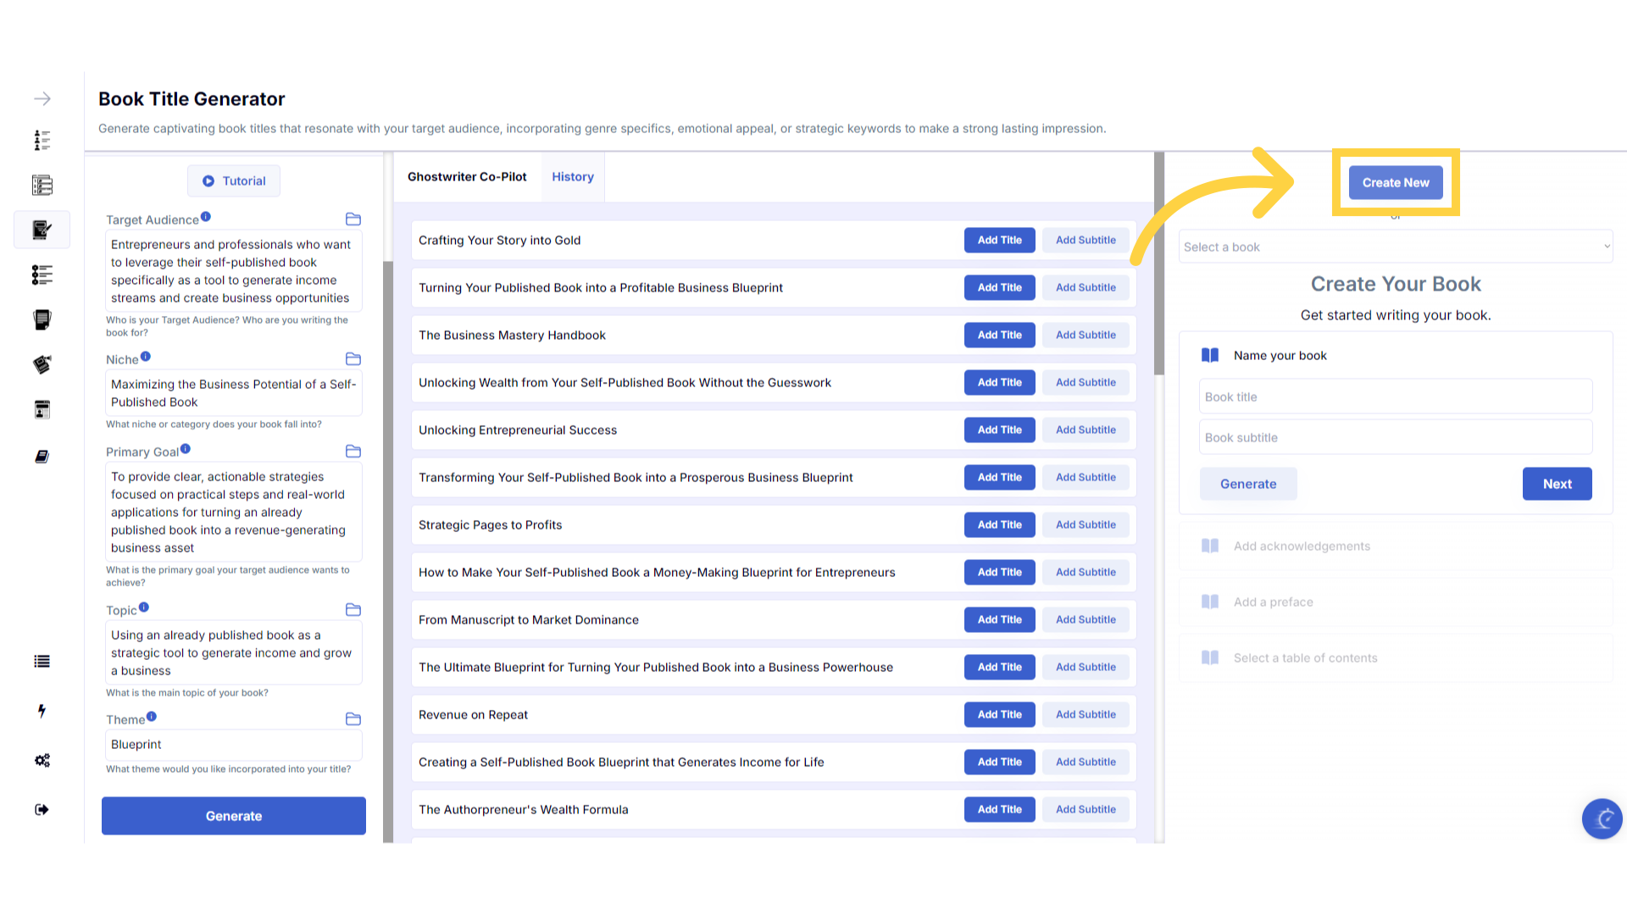Expand the sidebar with arrow icon
Viewport: 1627px width, 915px height.
(42, 99)
